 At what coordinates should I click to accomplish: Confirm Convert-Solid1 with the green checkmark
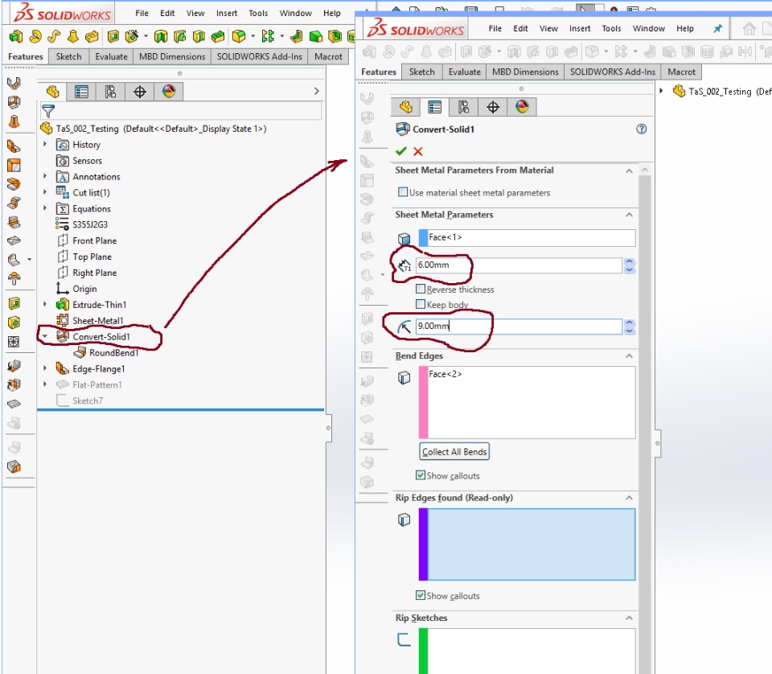tap(401, 151)
